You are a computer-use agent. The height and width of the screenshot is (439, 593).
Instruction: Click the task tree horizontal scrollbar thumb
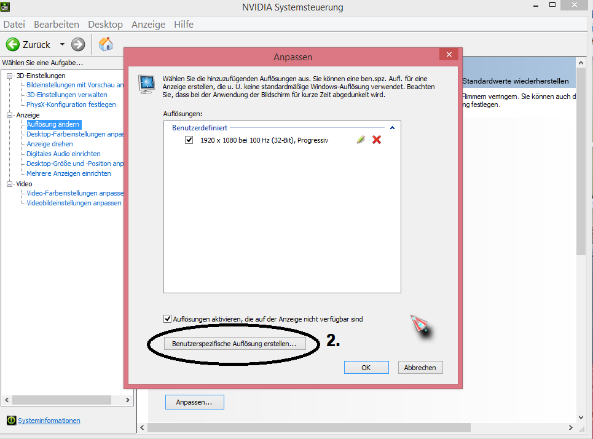coord(61,400)
